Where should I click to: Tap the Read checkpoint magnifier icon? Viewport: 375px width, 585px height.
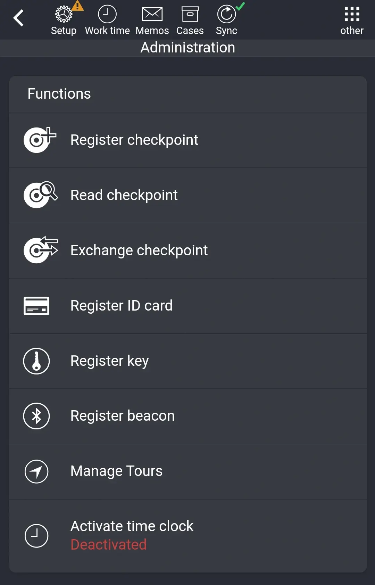(x=40, y=195)
